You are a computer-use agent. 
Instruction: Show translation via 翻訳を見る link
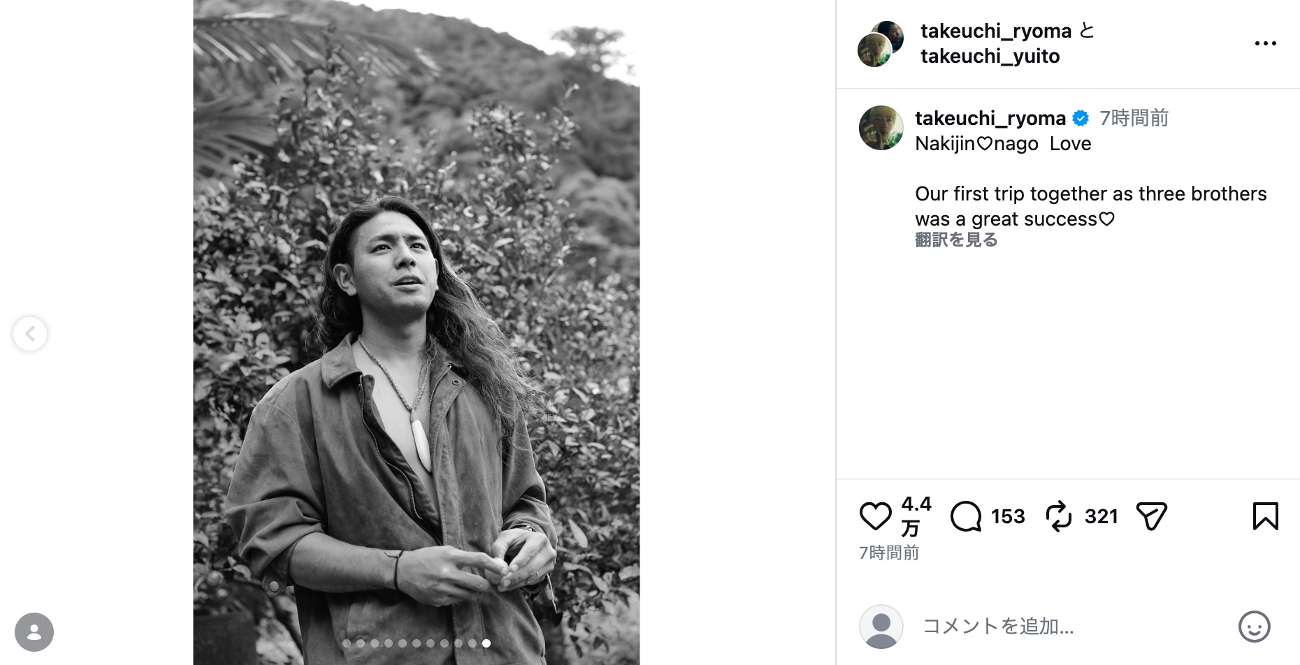955,240
